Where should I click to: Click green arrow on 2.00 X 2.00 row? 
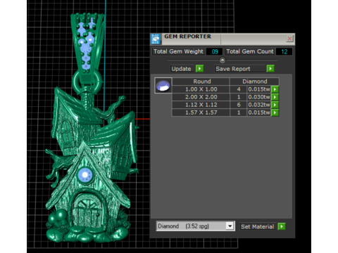[x=275, y=97]
